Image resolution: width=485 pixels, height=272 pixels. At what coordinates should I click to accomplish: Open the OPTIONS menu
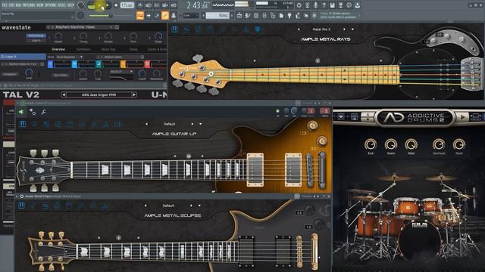tap(51, 5)
